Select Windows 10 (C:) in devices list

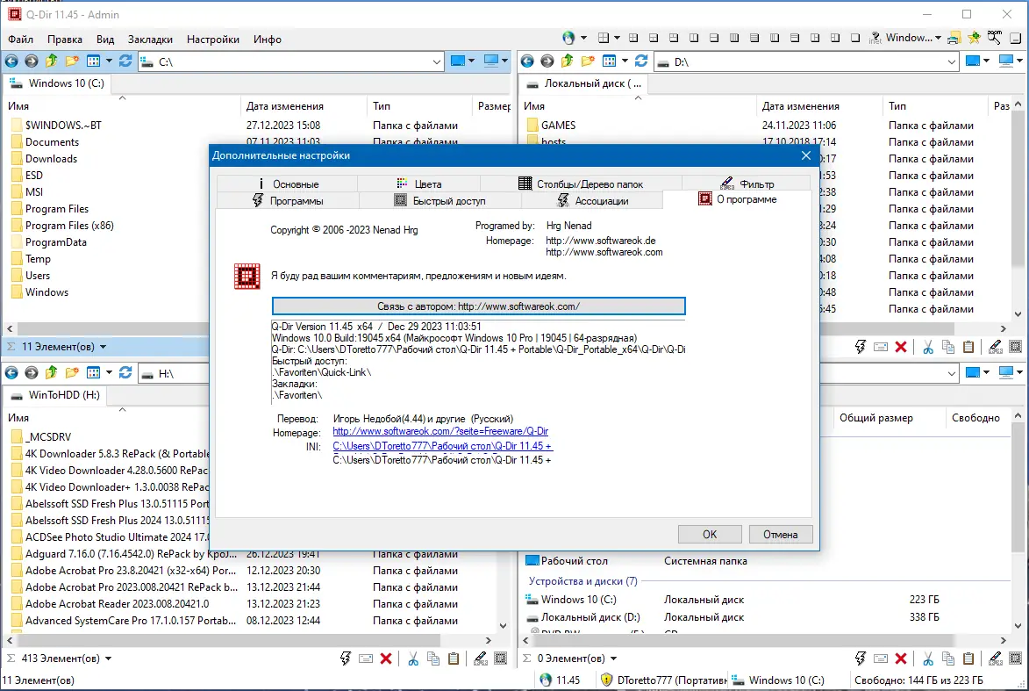[x=578, y=599]
